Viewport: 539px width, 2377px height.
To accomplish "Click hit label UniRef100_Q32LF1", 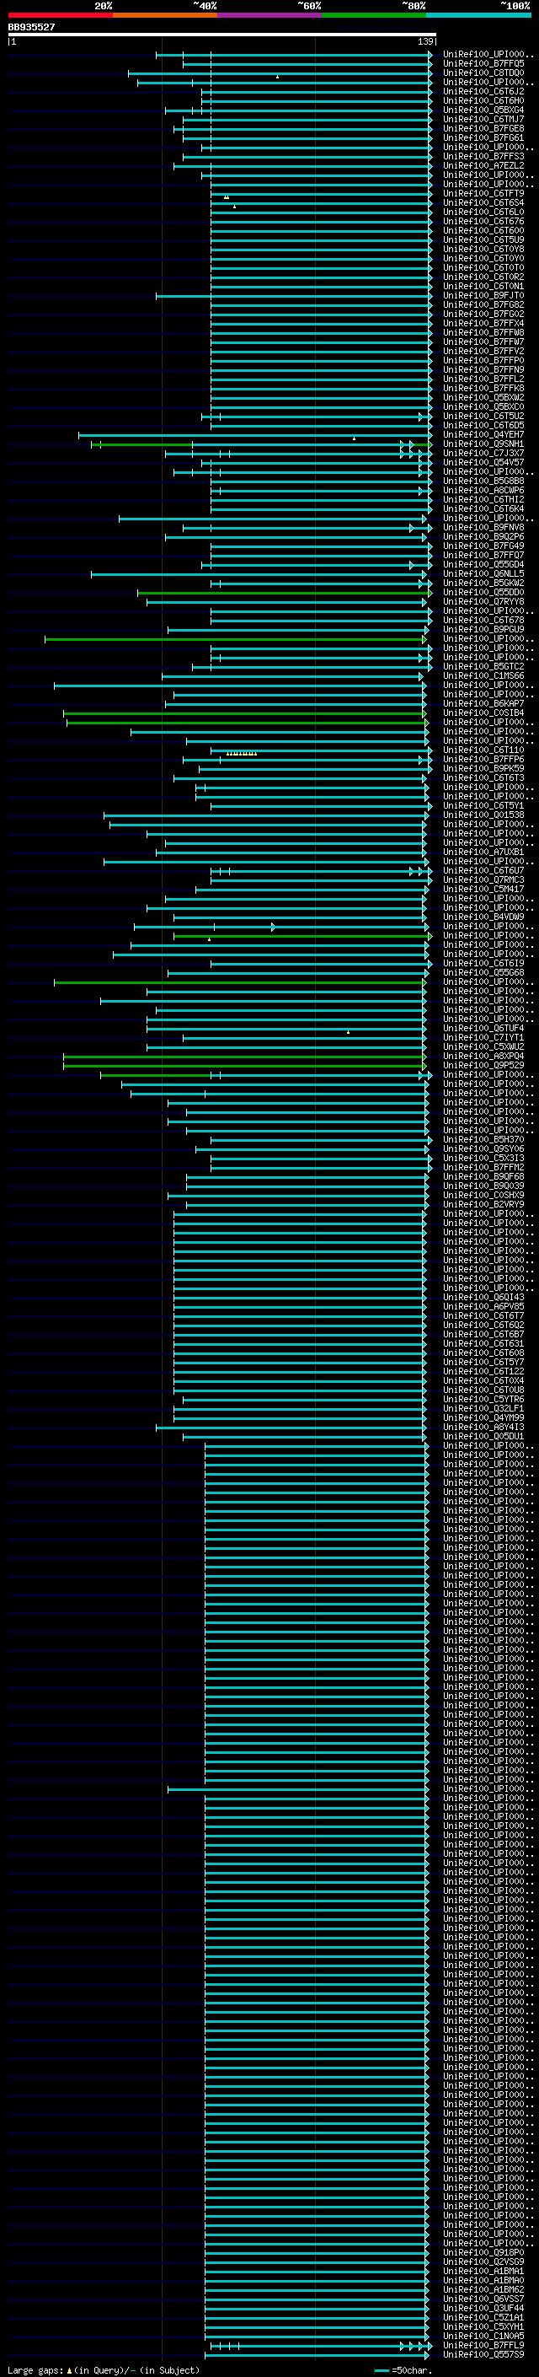I will [483, 1409].
